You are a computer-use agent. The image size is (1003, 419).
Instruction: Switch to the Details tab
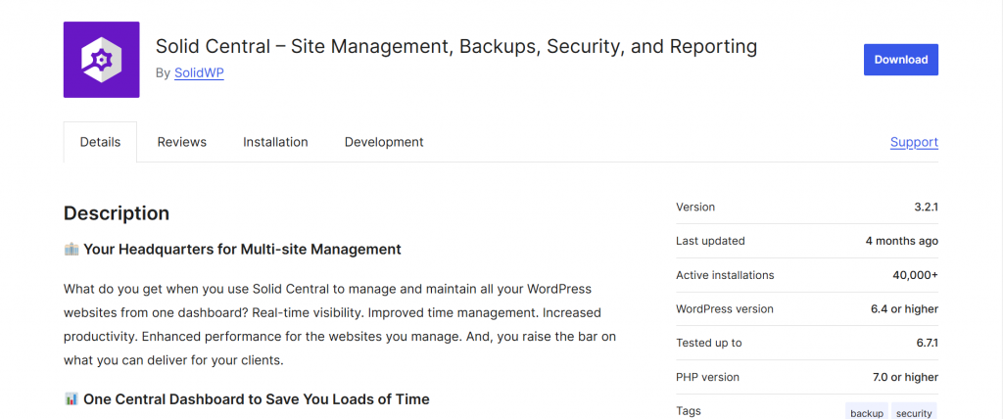pyautogui.click(x=101, y=142)
